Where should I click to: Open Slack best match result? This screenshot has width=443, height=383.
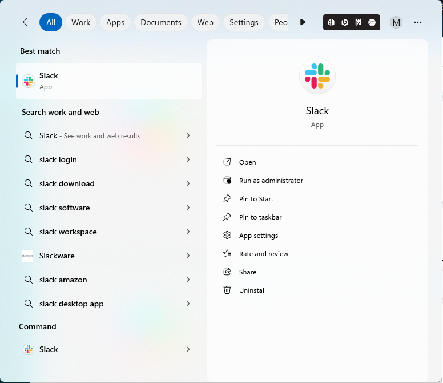(109, 81)
